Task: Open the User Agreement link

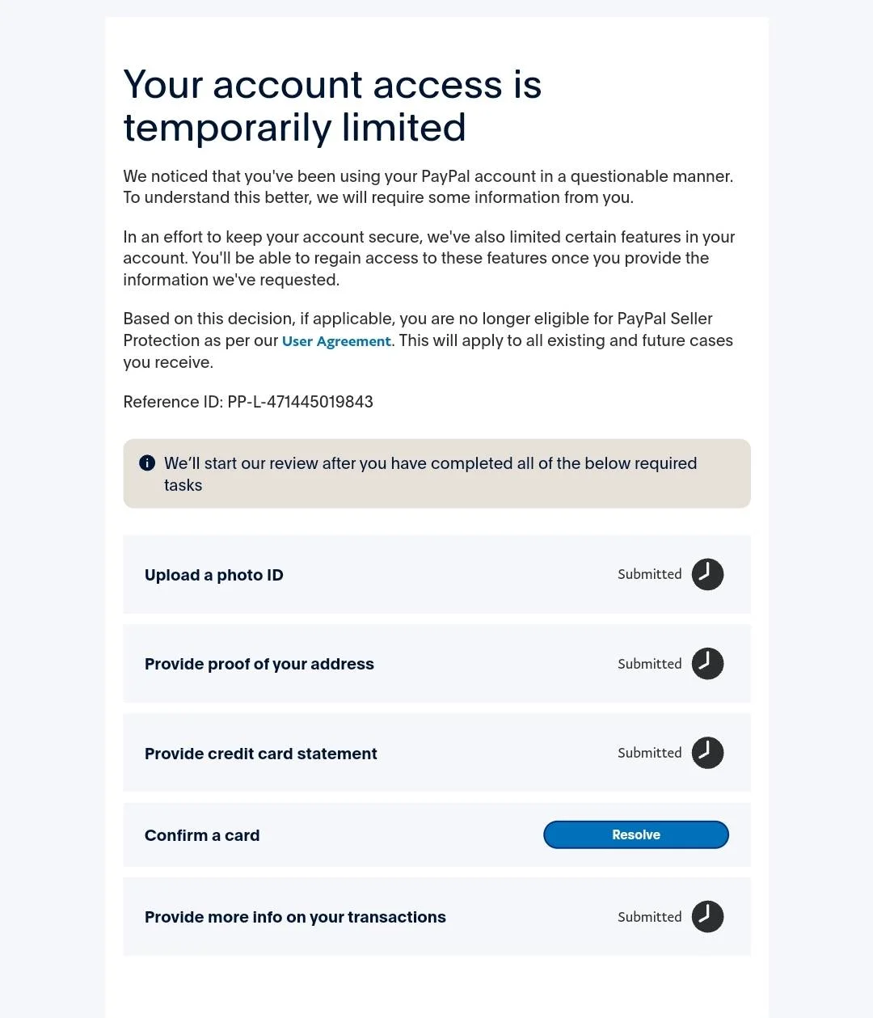Action: [x=336, y=341]
